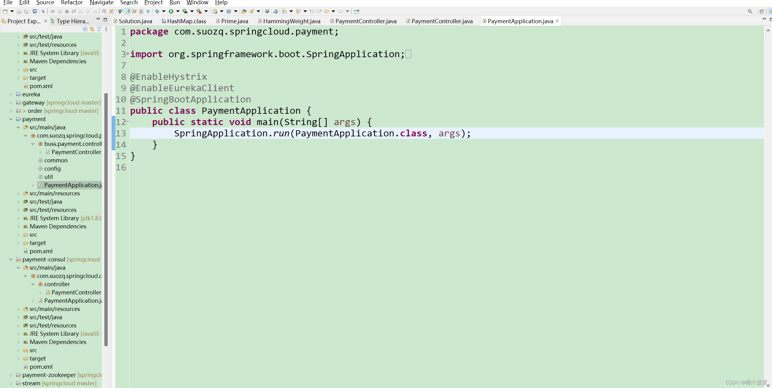
Task: Toggle Skip All Breakpoints
Action: click(x=43, y=11)
